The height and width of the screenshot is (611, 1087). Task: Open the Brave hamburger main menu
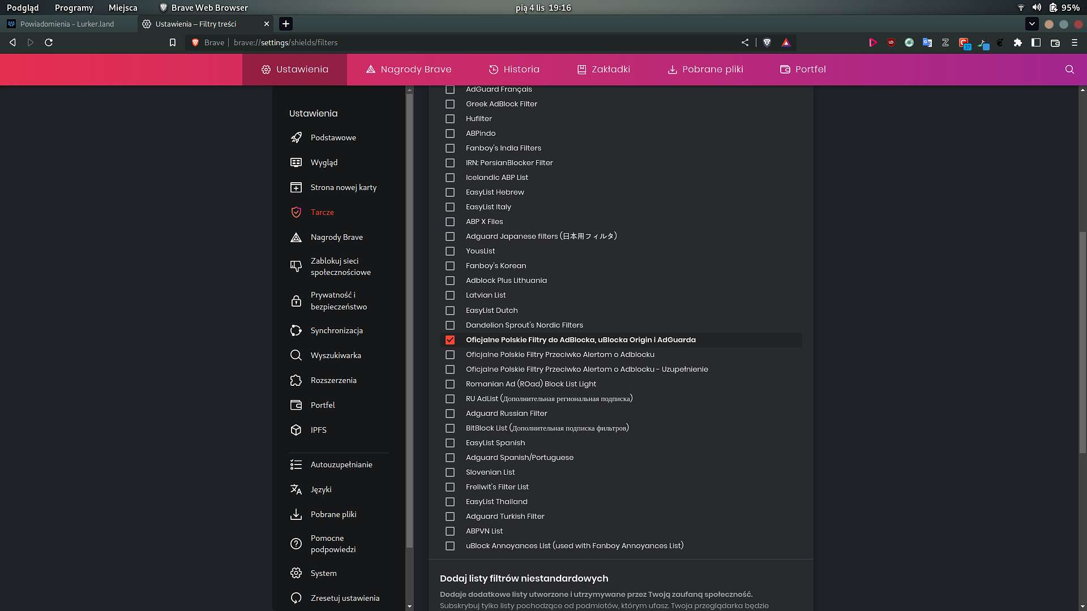pos(1075,42)
